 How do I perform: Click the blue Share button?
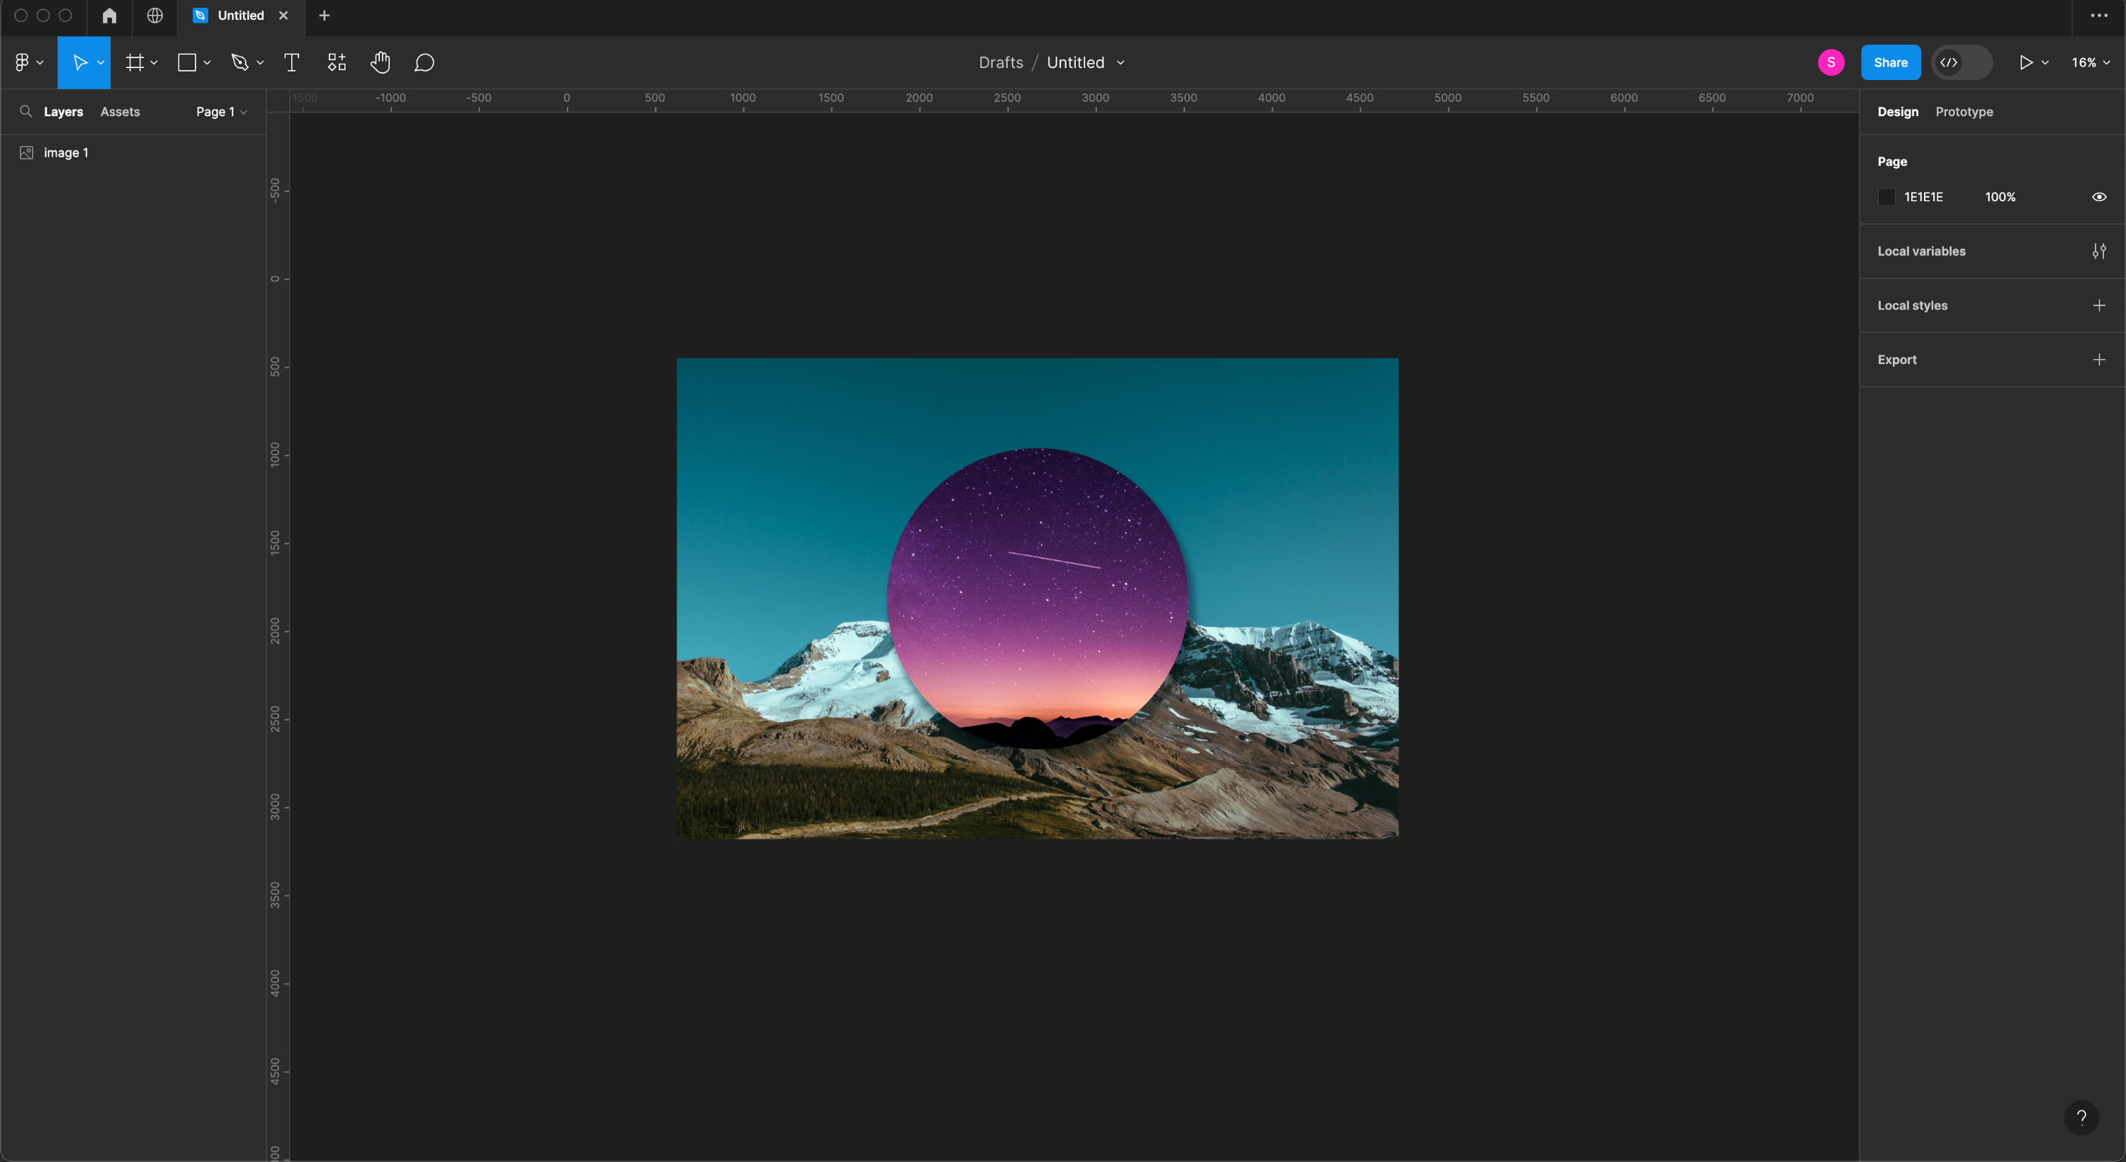[1890, 63]
